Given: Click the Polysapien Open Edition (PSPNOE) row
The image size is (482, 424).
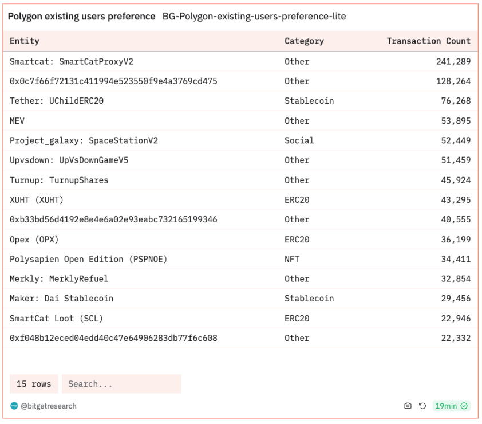Looking at the screenshot, I should tap(89, 259).
